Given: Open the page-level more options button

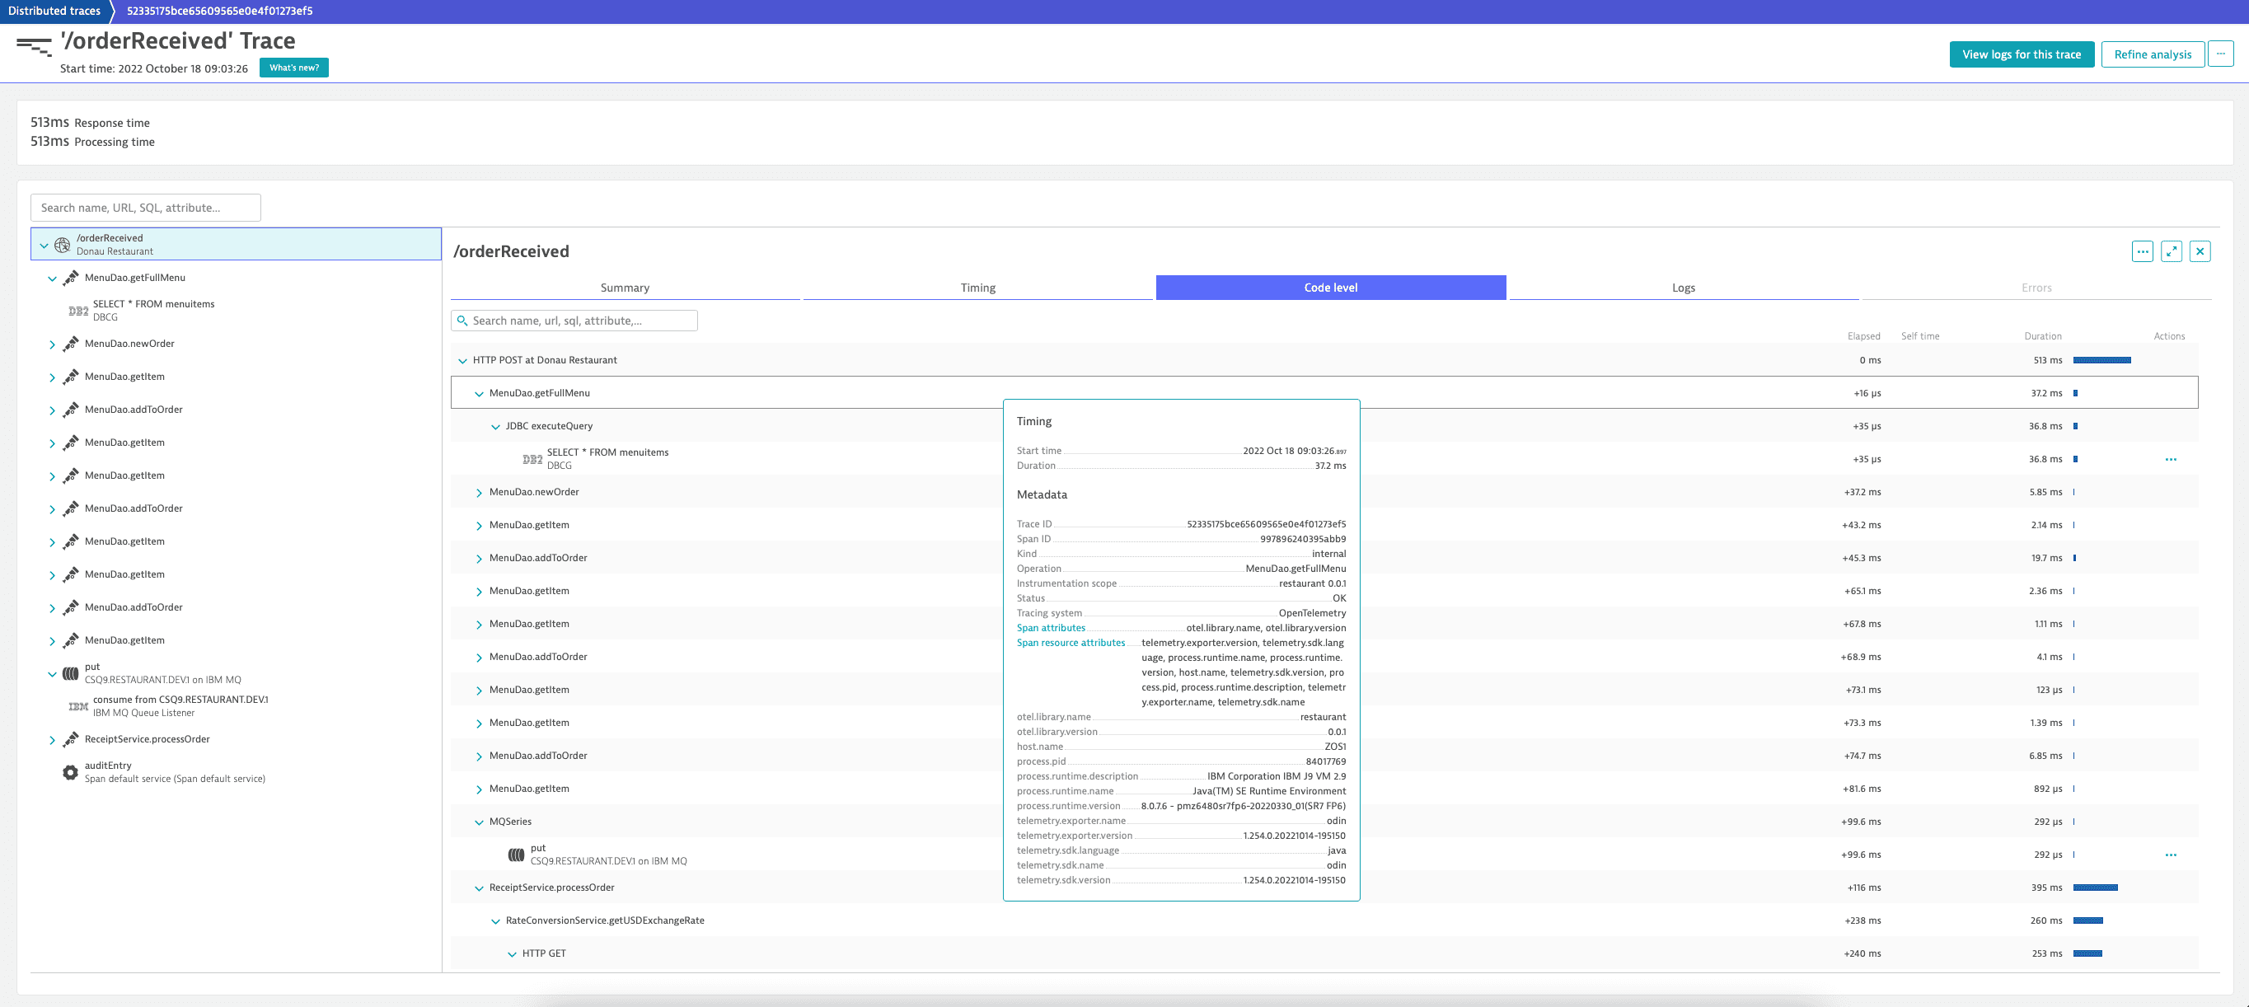Looking at the screenshot, I should (x=2220, y=54).
